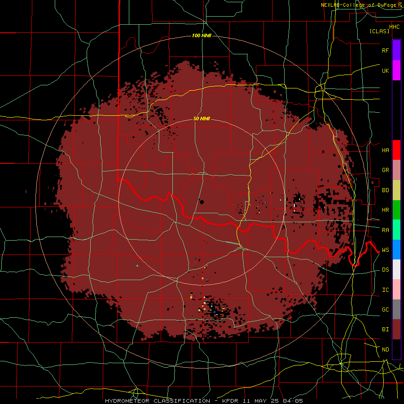Viewport: 404px width, 404px height.
Task: Select the GR pink legend swatch
Action: (x=396, y=170)
